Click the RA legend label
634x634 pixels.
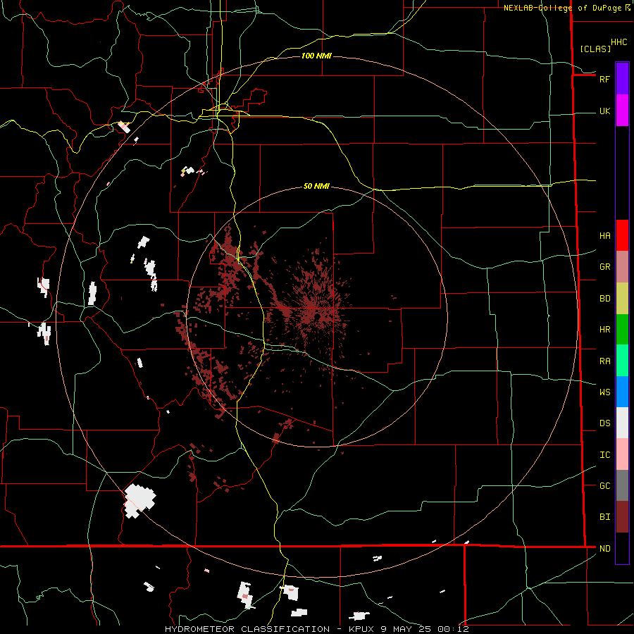coord(604,361)
